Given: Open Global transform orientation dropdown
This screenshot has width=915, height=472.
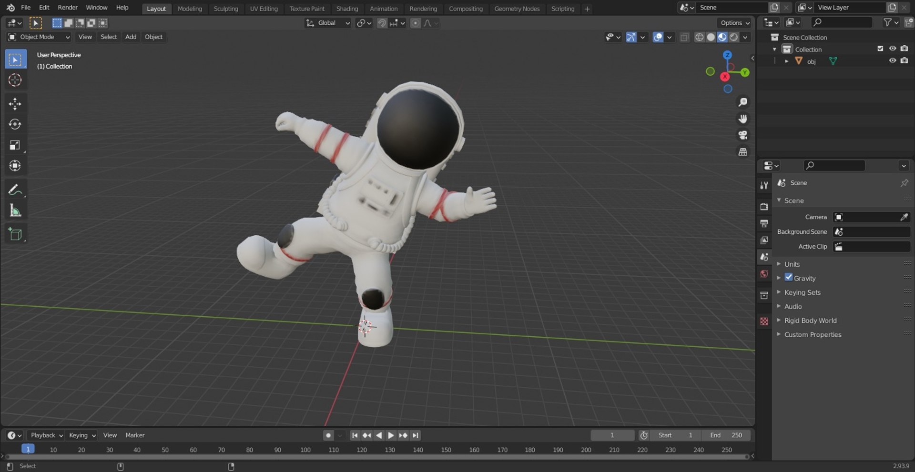Looking at the screenshot, I should click(x=328, y=23).
